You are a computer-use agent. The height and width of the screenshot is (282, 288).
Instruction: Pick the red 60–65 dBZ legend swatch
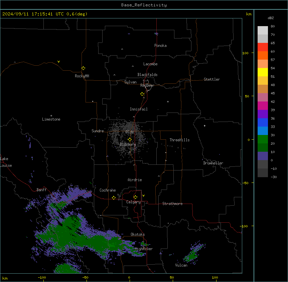coord(263,47)
